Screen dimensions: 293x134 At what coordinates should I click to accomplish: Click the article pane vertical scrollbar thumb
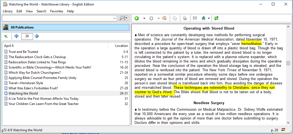pyautogui.click(x=288, y=63)
